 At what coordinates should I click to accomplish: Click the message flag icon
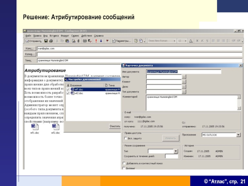[107, 41]
